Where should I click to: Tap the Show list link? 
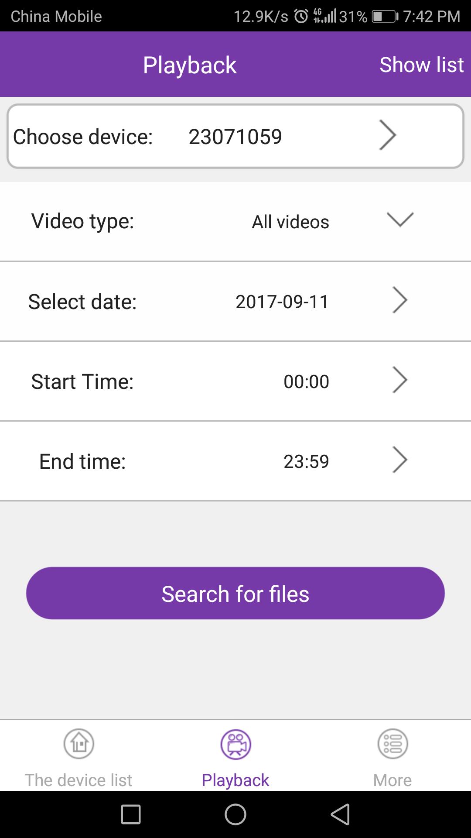click(421, 65)
